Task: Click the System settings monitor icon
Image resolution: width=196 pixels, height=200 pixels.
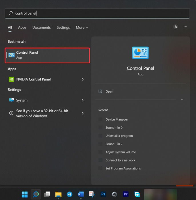Action: [x=11, y=100]
